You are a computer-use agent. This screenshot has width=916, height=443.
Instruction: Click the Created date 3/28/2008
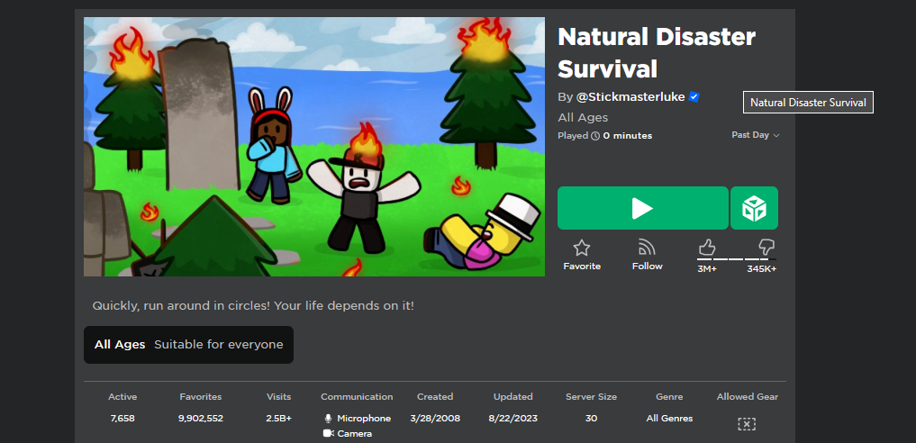(x=435, y=419)
